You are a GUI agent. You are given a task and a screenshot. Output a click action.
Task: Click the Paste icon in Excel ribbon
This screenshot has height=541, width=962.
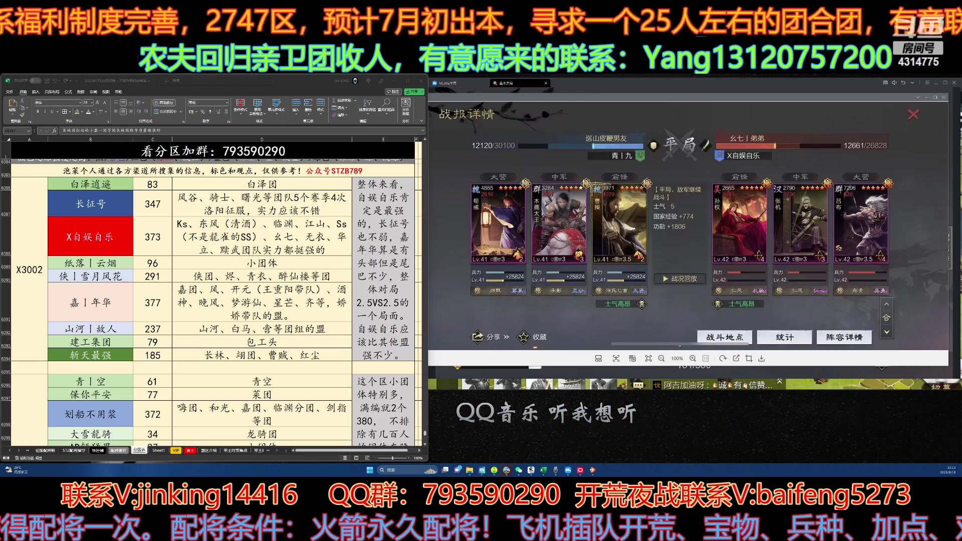tap(13, 103)
